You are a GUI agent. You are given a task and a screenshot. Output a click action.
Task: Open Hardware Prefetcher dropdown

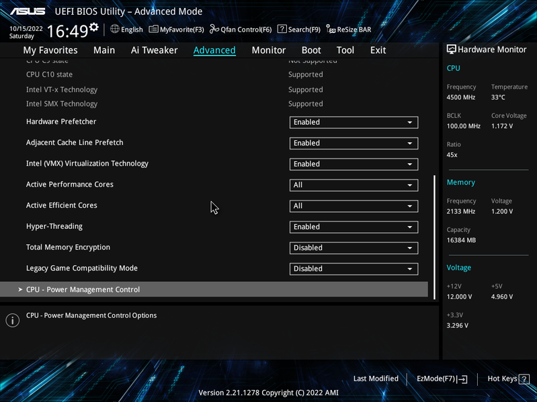coord(354,122)
